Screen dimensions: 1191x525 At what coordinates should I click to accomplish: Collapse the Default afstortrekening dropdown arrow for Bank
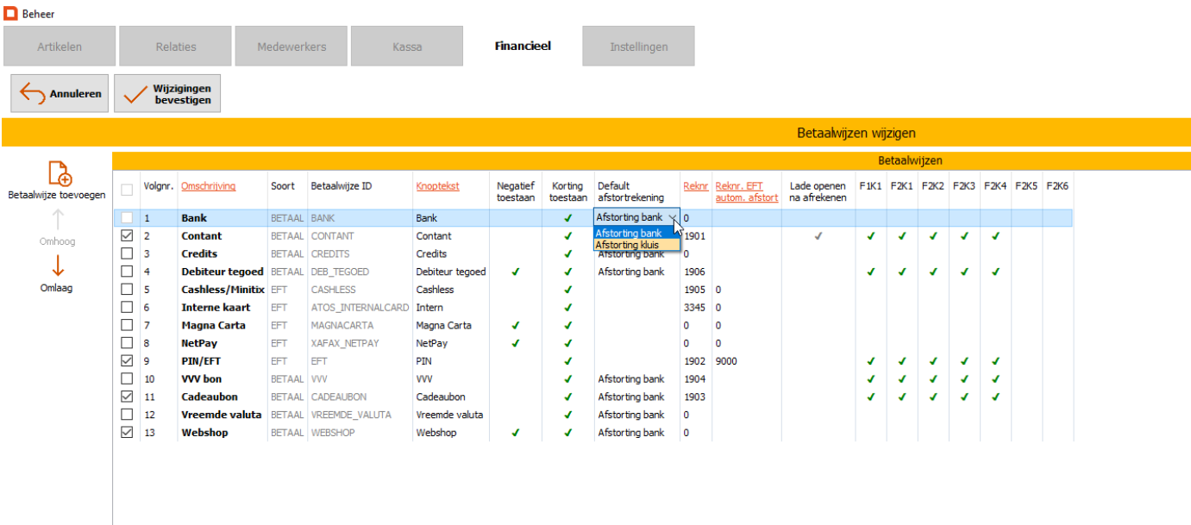672,218
